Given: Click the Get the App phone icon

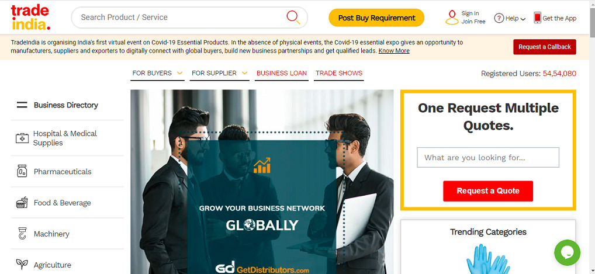Looking at the screenshot, I should coord(537,18).
